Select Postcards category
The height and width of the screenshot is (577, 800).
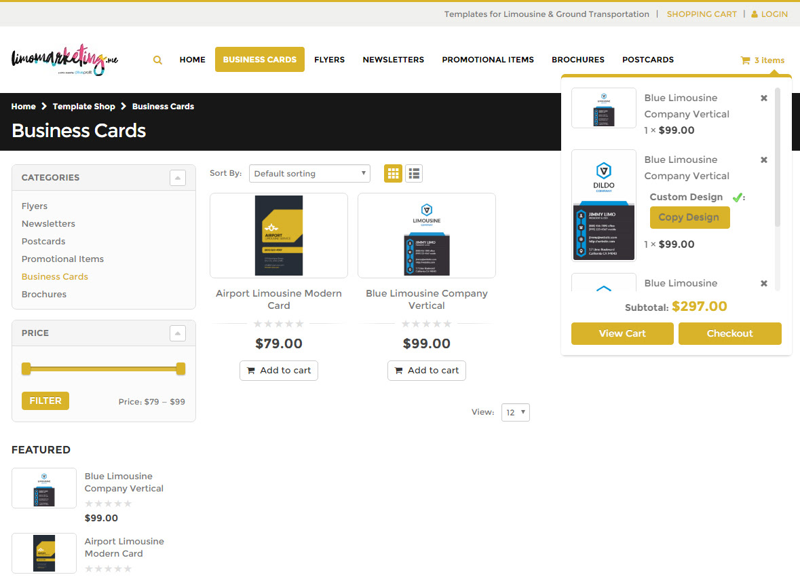43,242
